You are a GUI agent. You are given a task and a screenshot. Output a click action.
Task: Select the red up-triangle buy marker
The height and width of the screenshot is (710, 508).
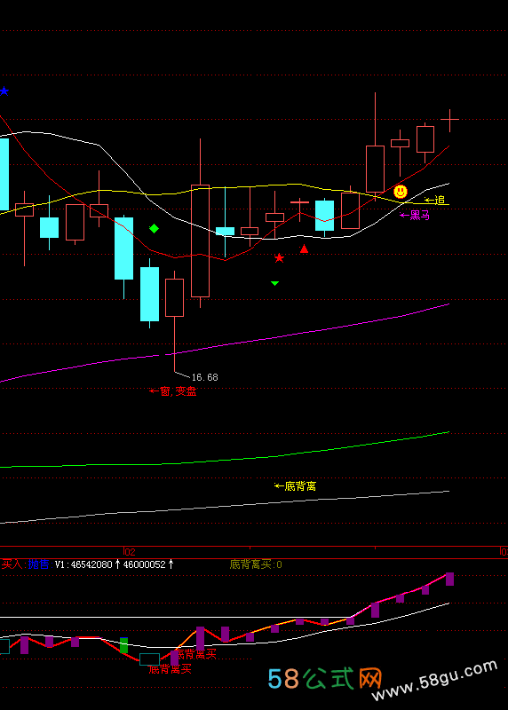point(304,248)
